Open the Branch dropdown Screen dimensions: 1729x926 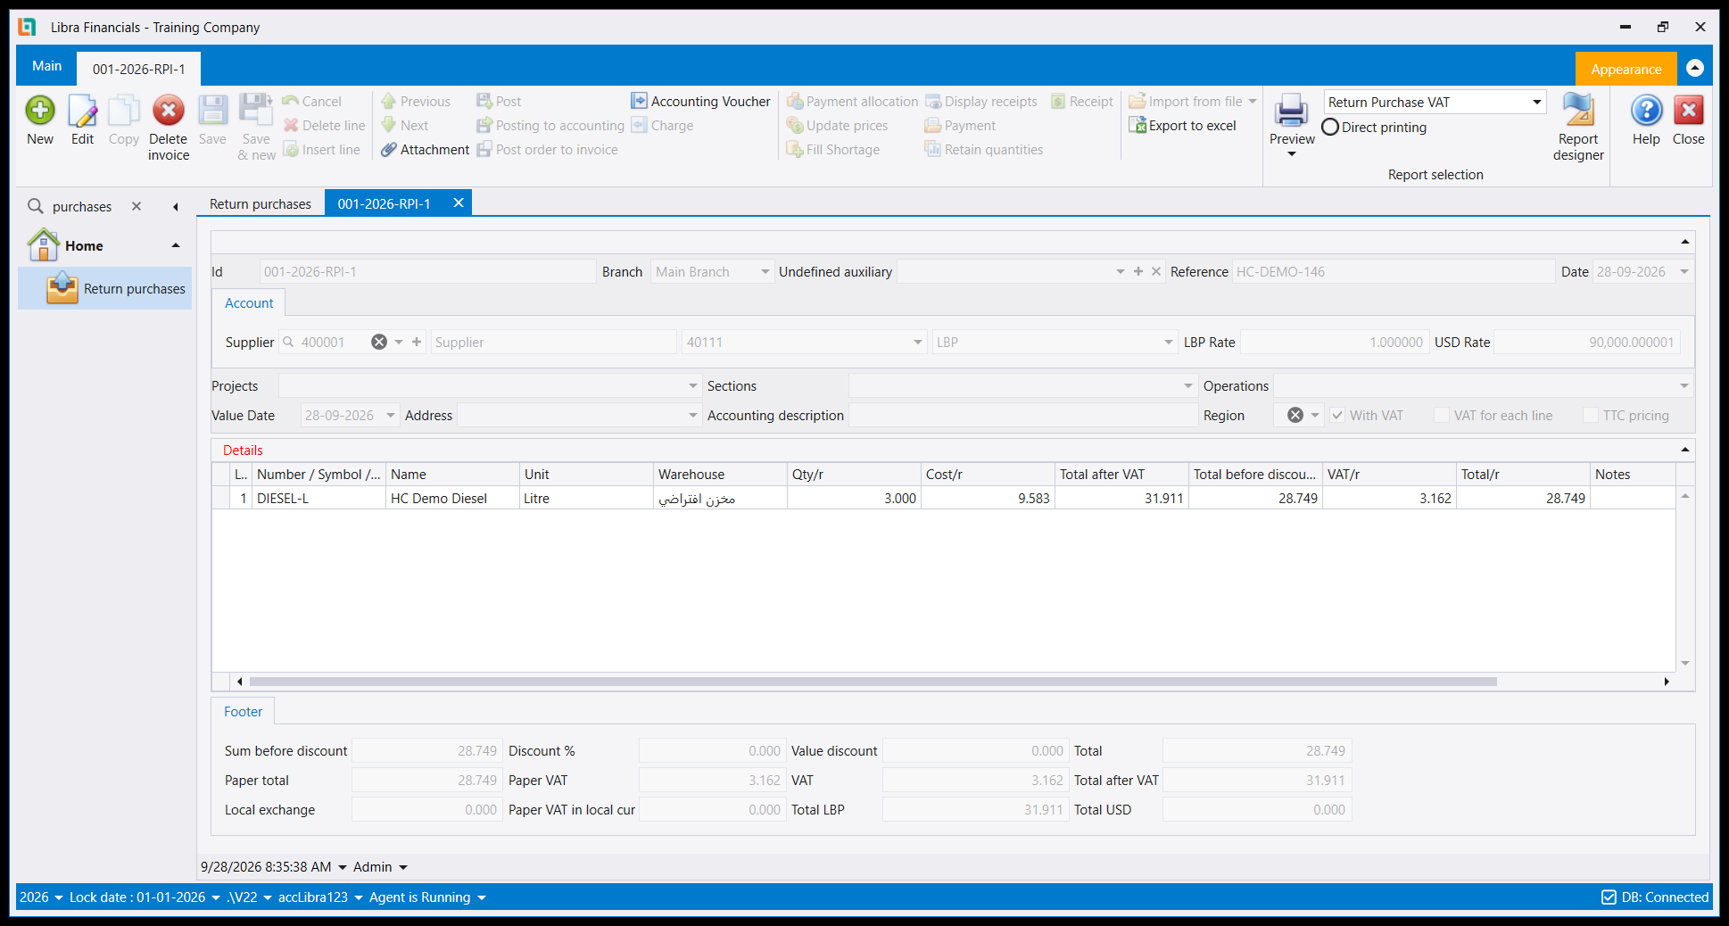(x=765, y=271)
